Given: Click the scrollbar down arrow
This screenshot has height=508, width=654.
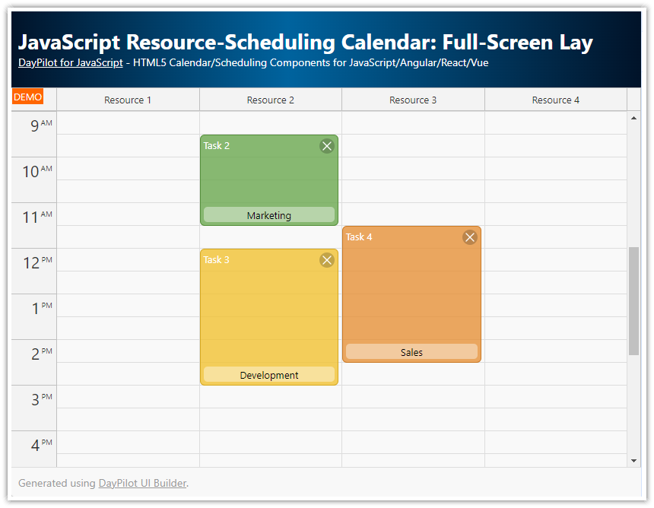Looking at the screenshot, I should (x=633, y=459).
